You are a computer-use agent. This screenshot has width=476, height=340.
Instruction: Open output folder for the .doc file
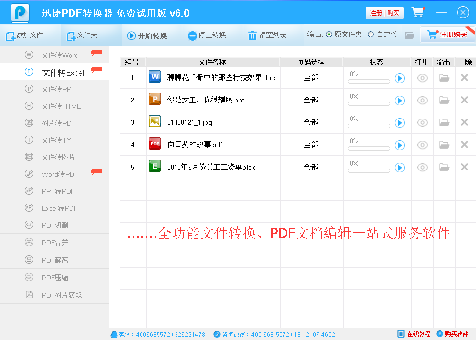tap(444, 78)
